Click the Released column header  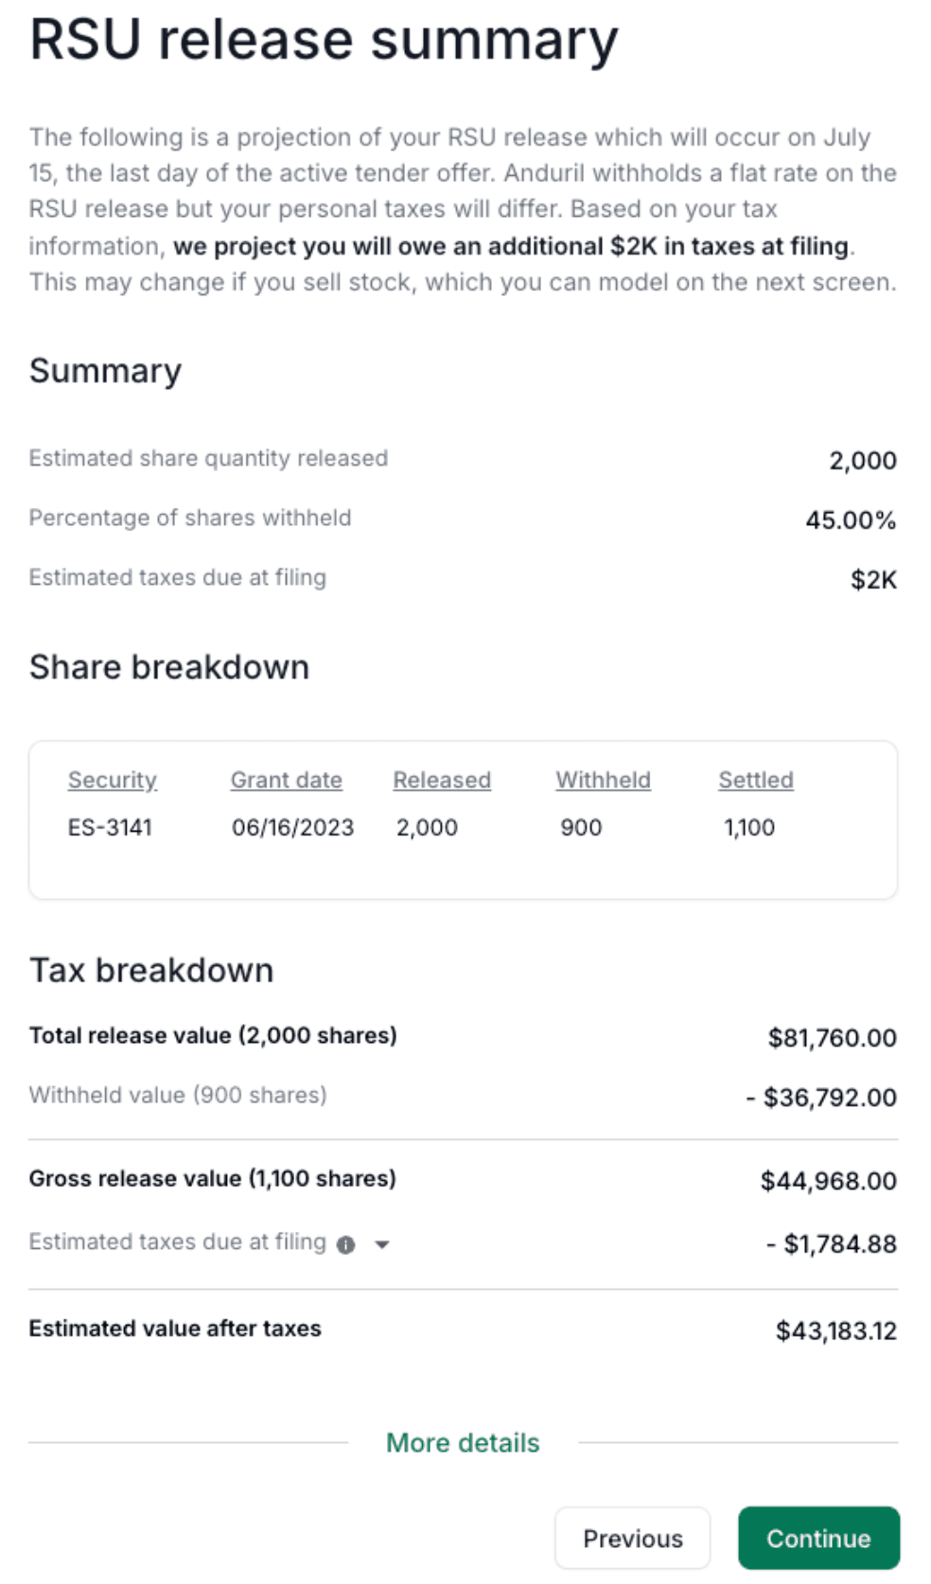coord(442,780)
